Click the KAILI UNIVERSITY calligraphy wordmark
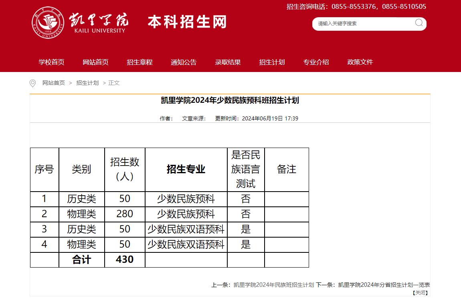 coord(99,23)
